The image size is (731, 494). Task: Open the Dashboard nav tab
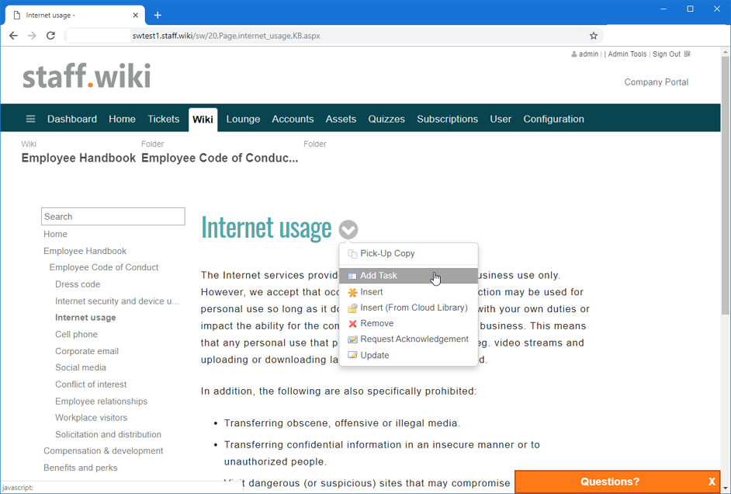pyautogui.click(x=72, y=119)
